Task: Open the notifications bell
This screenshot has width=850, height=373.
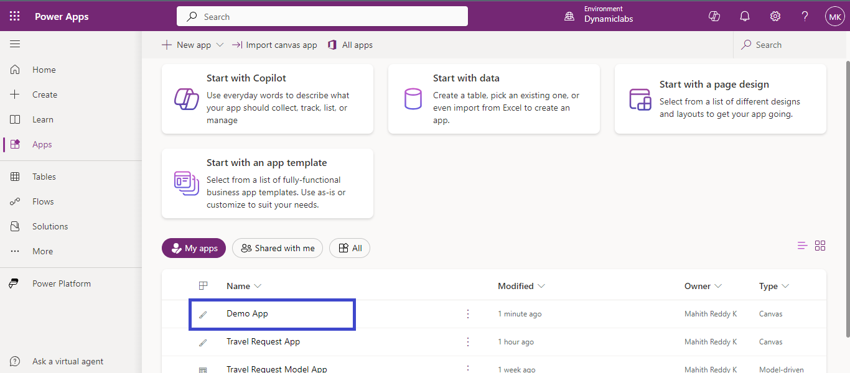Action: (745, 17)
